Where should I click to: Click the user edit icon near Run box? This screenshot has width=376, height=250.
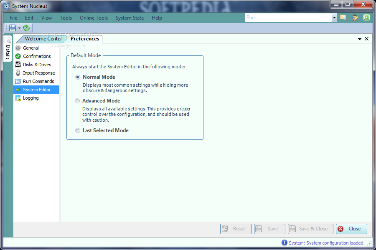pyautogui.click(x=355, y=17)
